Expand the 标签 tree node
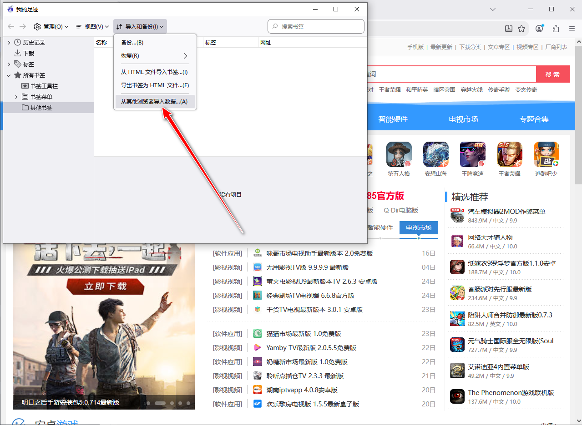This screenshot has width=582, height=425. (9, 64)
